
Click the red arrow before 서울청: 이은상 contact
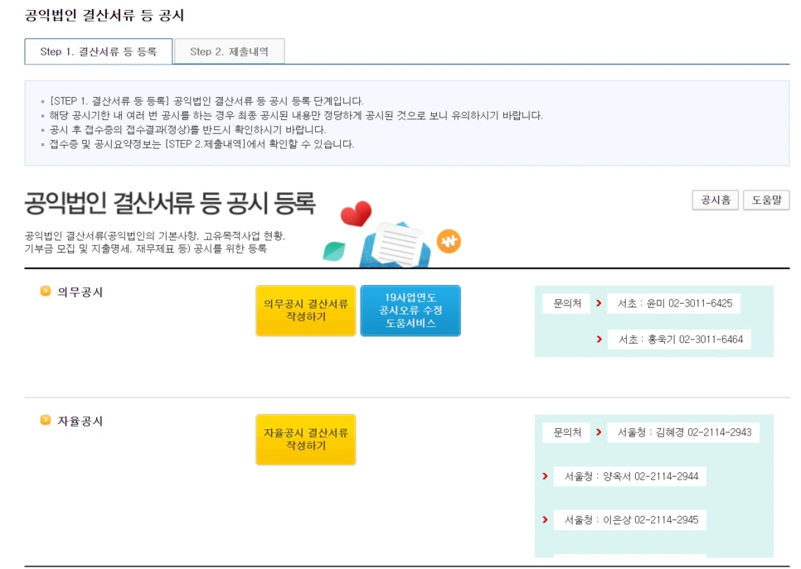click(x=543, y=520)
